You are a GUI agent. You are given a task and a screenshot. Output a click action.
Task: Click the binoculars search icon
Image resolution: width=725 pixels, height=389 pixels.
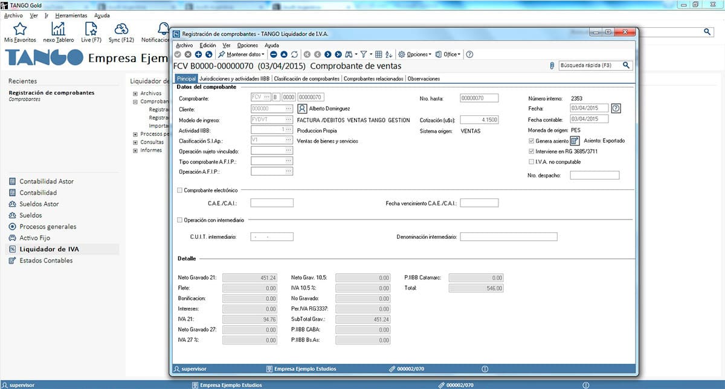(x=349, y=54)
